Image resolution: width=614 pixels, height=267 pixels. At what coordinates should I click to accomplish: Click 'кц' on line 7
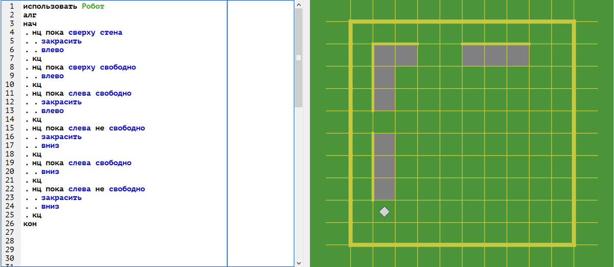click(36, 58)
